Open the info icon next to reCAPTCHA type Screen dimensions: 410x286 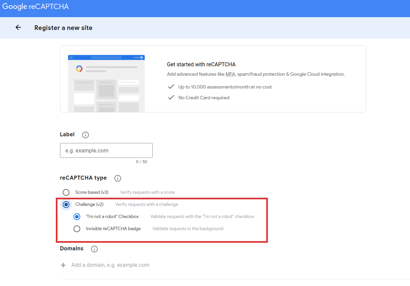point(118,178)
